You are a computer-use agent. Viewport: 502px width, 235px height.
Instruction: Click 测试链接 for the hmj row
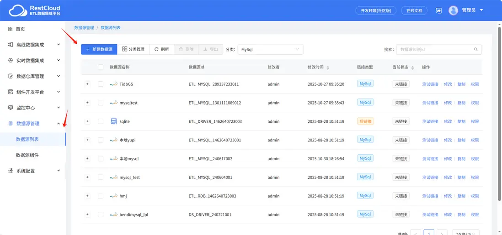[430, 196]
